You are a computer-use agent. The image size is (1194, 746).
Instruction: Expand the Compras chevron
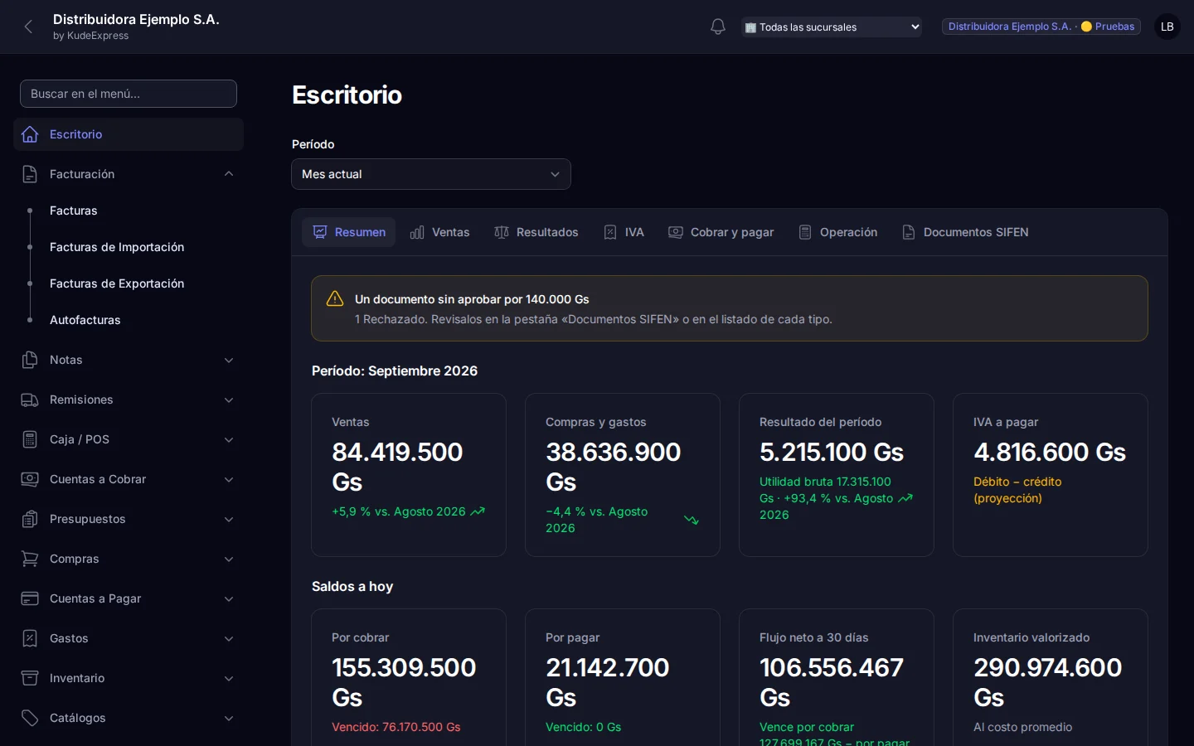click(x=229, y=559)
